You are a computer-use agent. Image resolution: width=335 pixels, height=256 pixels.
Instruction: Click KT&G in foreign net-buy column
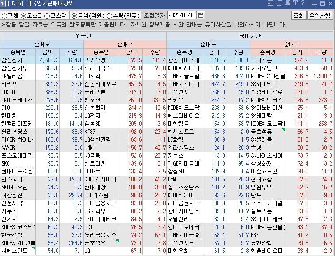90,132
